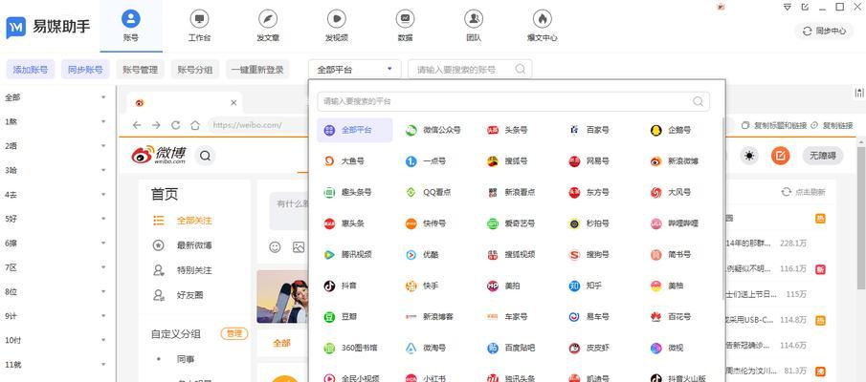The height and width of the screenshot is (382, 866).
Task: Click the Weibo search magnifier icon
Action: coord(205,156)
